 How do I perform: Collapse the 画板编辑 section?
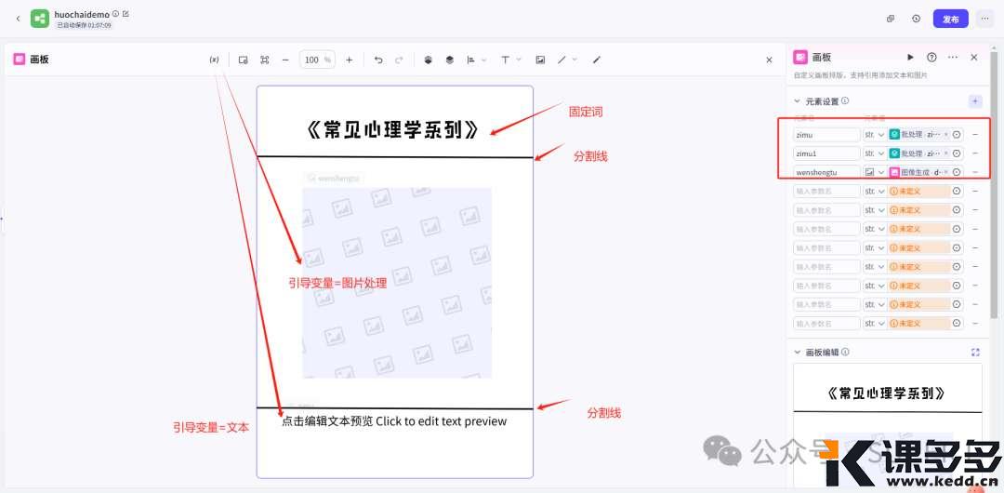(798, 352)
